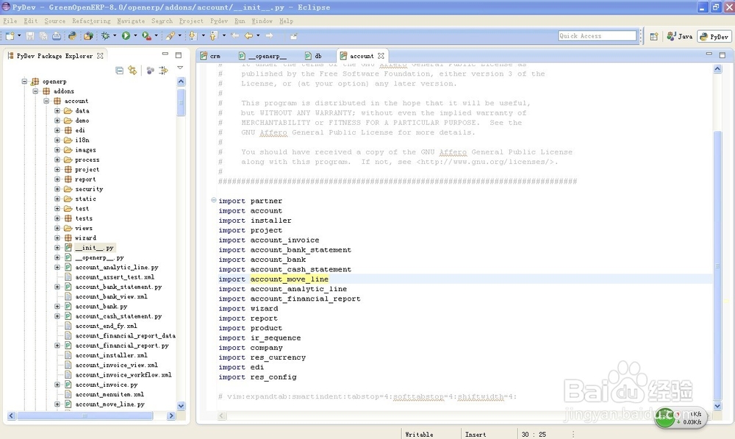735x439 pixels.
Task: Switch to the PyDev perspective
Action: click(x=714, y=36)
